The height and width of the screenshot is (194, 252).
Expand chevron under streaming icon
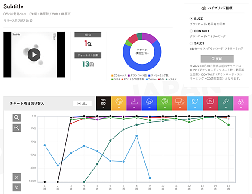click(x=149, y=108)
